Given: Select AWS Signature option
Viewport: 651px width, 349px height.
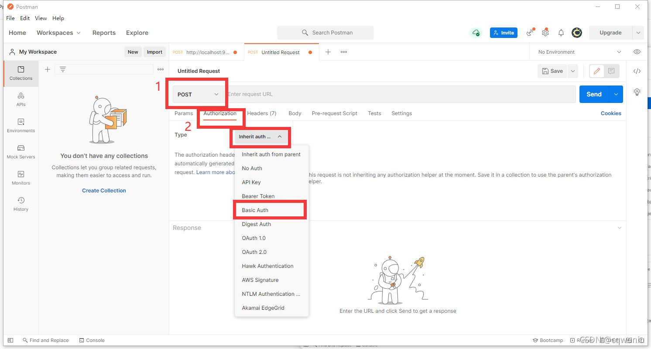Looking at the screenshot, I should click(271, 280).
